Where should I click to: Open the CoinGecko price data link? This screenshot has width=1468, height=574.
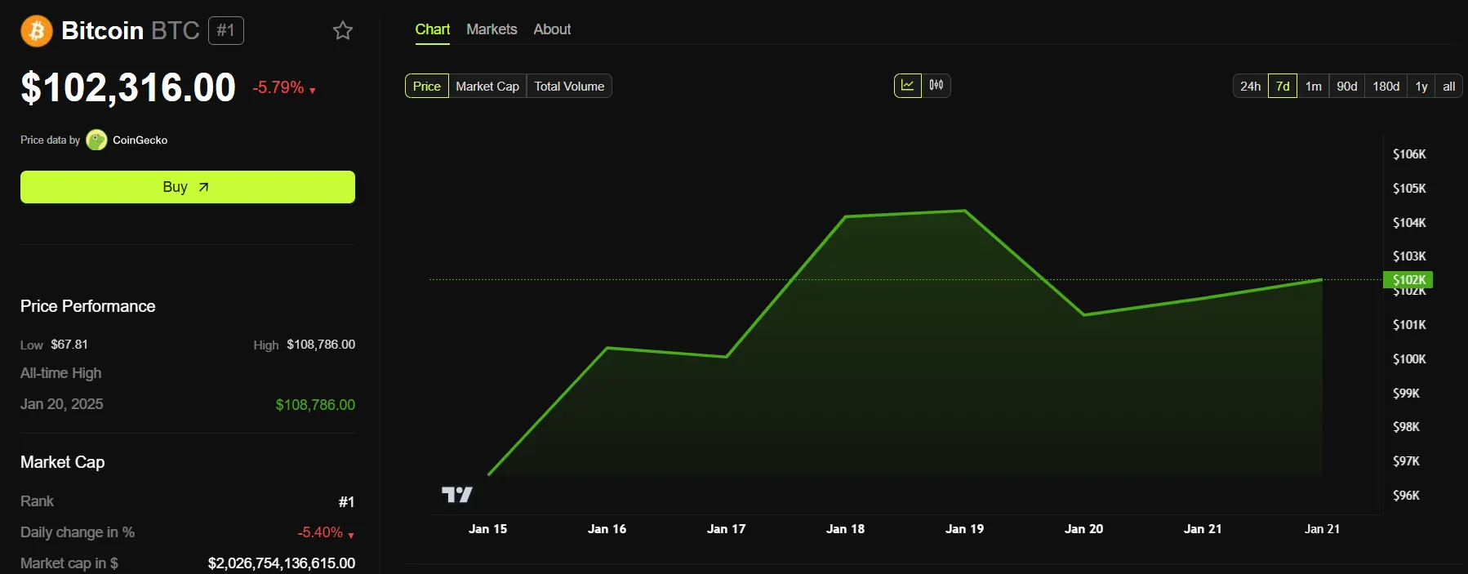coord(140,140)
